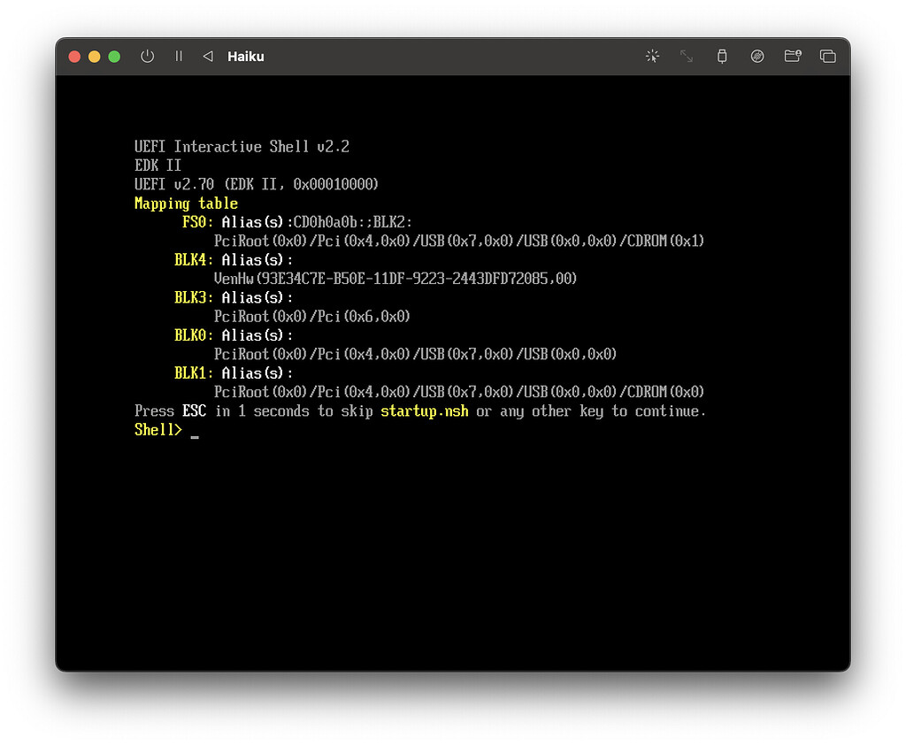Click the green fullscreen window button
Viewport: 906px width, 745px height.
click(114, 57)
